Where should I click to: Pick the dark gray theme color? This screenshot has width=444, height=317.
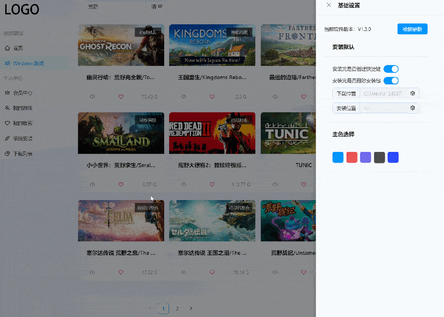379,157
